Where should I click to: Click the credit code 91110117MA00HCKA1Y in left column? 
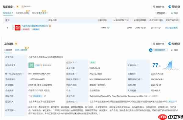(39, 74)
